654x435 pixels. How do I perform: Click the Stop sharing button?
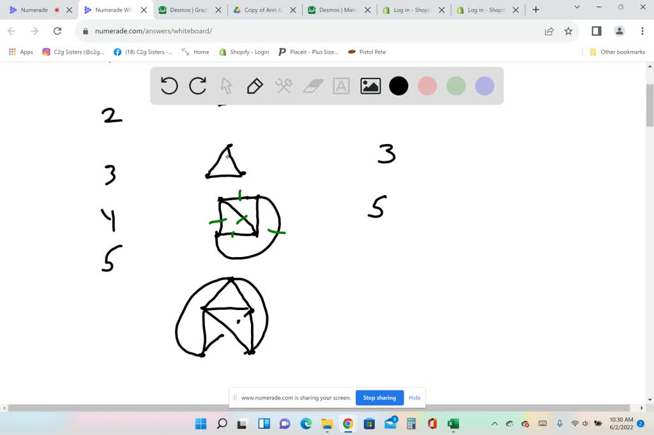379,397
